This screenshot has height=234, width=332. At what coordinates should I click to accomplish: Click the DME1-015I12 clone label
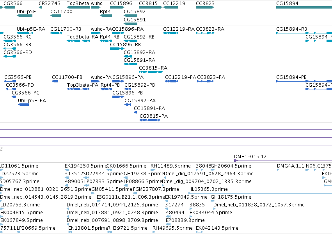(x=250, y=157)
